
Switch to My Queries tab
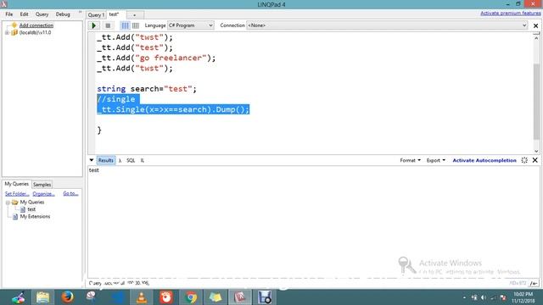(x=17, y=184)
